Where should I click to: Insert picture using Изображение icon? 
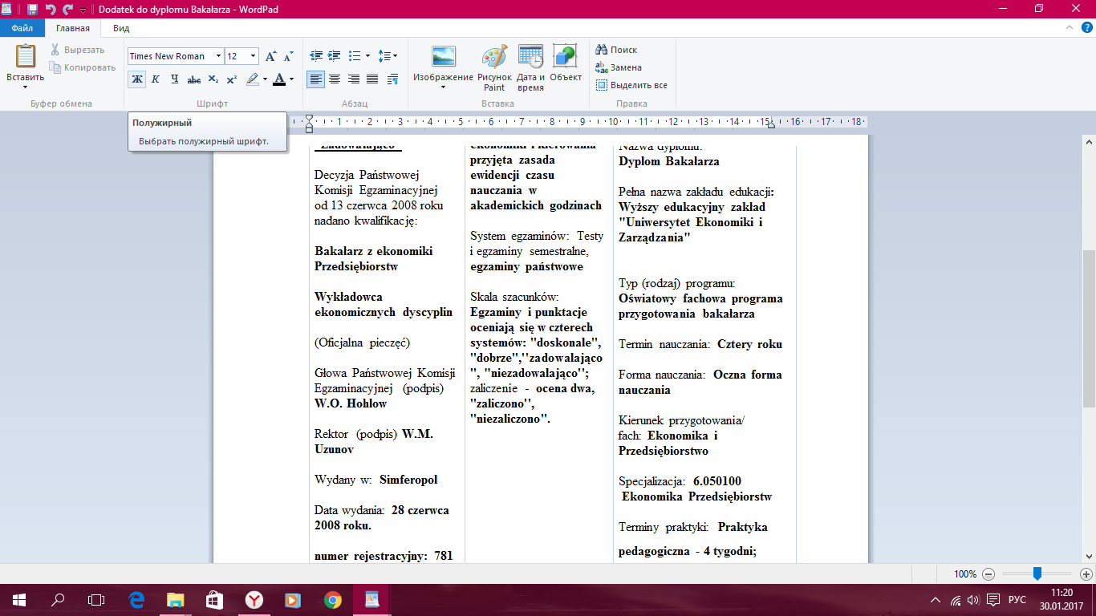(x=443, y=67)
